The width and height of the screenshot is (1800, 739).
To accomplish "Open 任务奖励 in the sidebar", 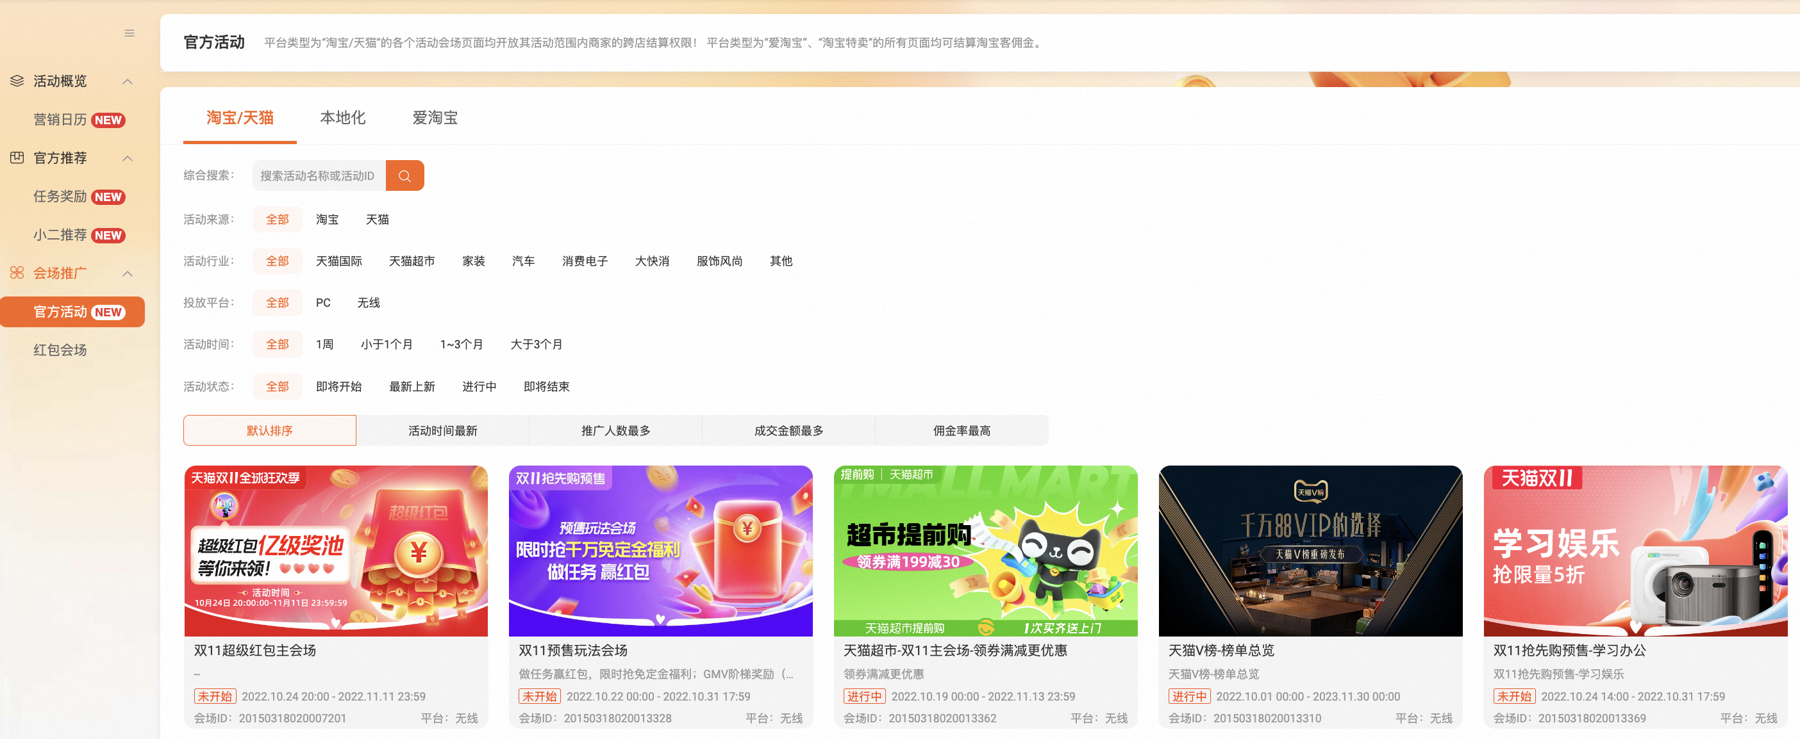I will pyautogui.click(x=78, y=197).
